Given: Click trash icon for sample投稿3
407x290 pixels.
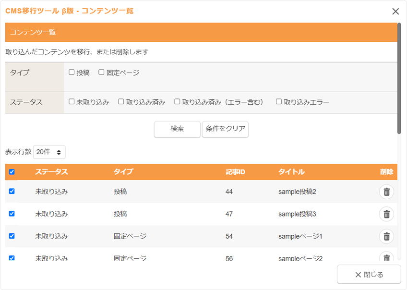Looking at the screenshot, I should 386,214.
